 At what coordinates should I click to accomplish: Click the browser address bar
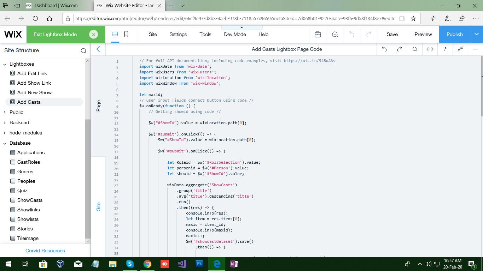tap(235, 18)
